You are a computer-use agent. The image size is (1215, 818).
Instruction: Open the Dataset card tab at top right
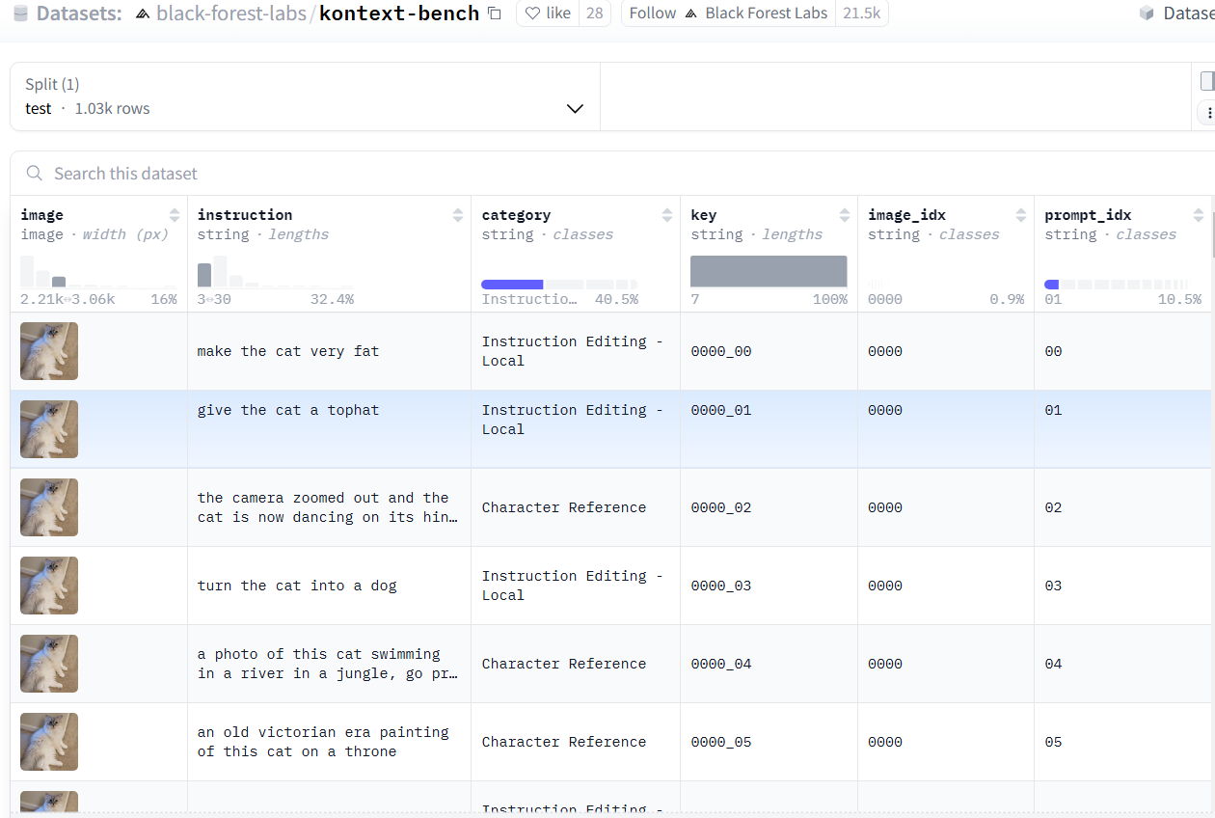coord(1176,14)
